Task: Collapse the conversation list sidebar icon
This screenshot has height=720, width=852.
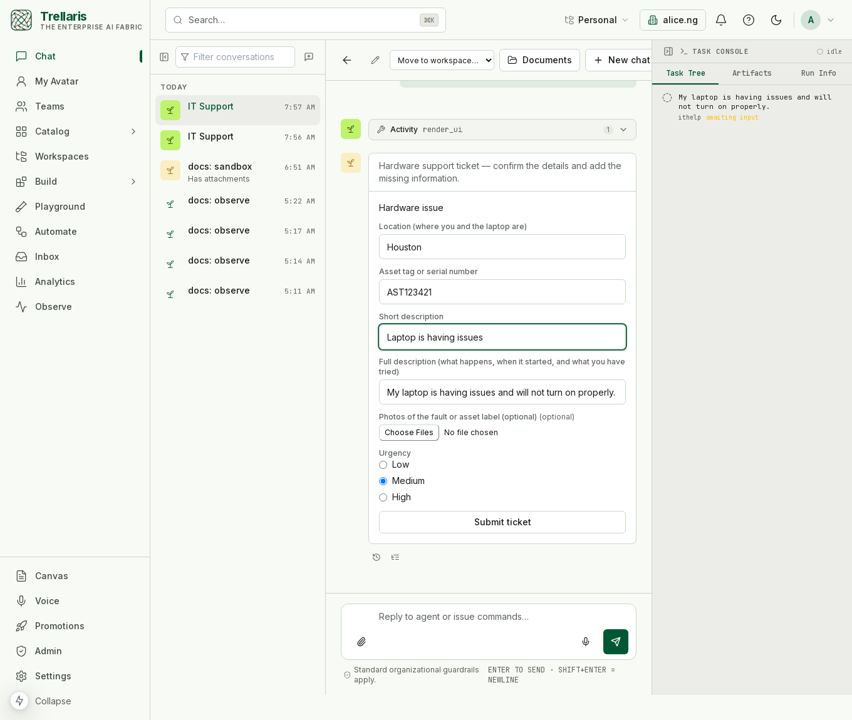Action: point(164,57)
